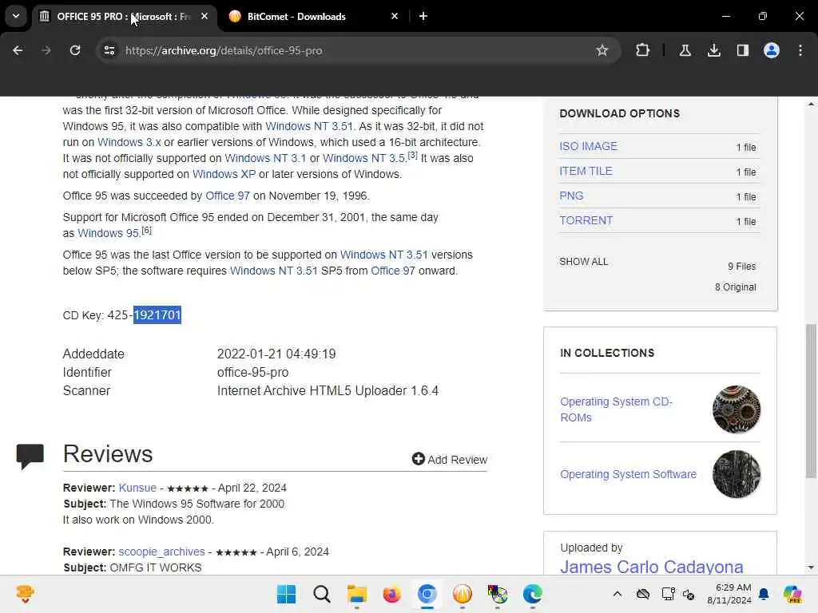Open the browser Downloads icon
The height and width of the screenshot is (613, 818).
click(713, 50)
